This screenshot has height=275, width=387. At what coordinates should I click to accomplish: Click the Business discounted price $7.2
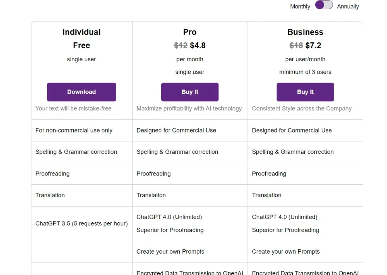coord(313,45)
